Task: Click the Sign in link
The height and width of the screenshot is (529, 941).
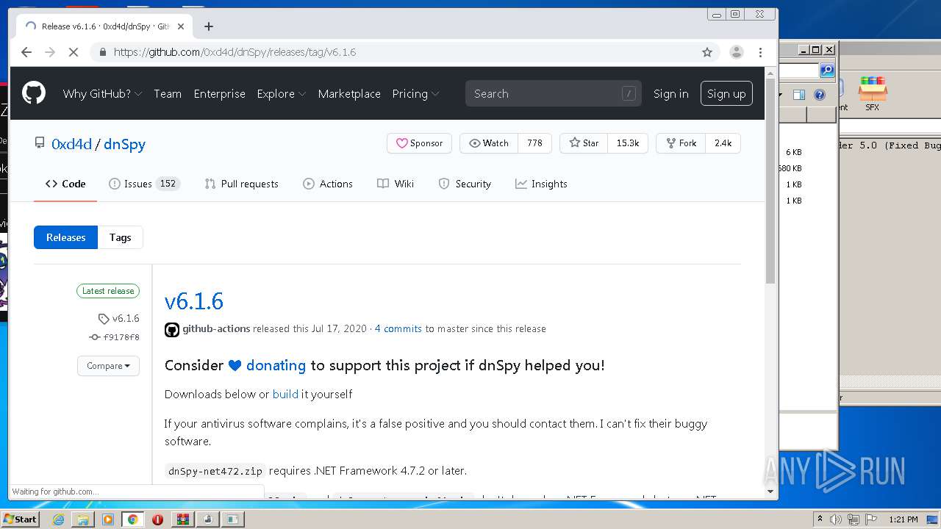Action: [x=670, y=93]
